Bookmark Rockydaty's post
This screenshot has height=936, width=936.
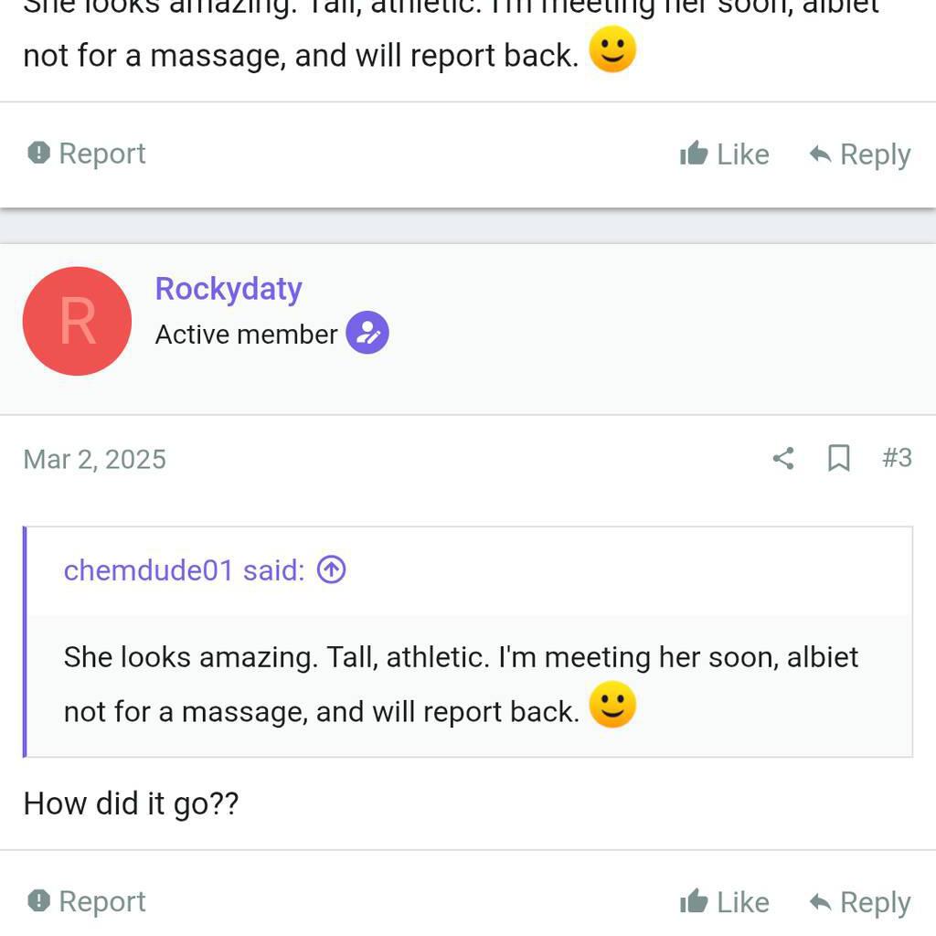pyautogui.click(x=838, y=458)
